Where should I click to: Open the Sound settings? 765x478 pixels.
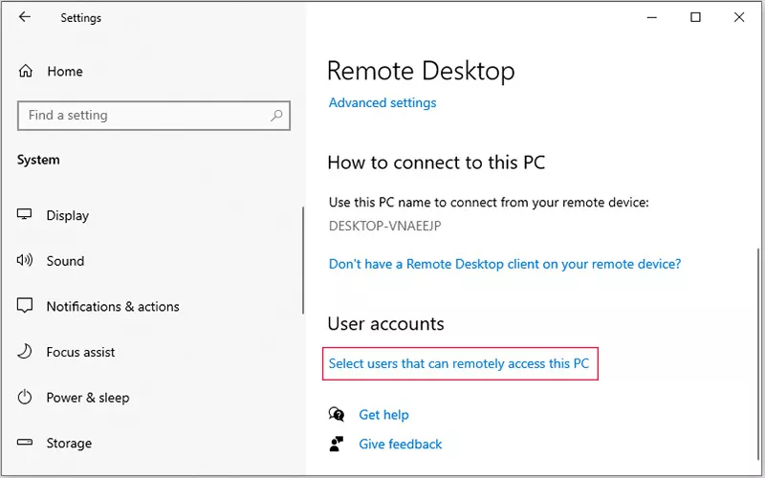coord(65,261)
